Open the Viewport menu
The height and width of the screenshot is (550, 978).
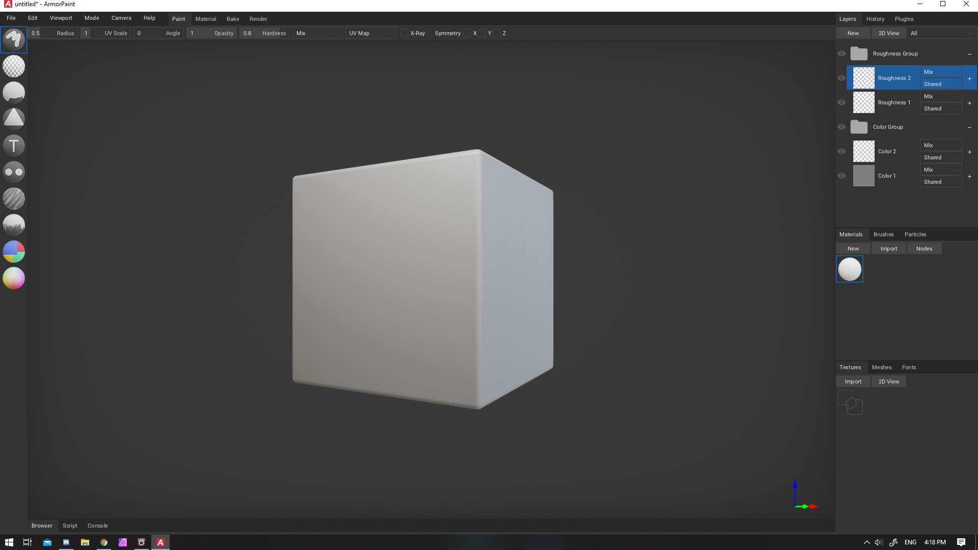click(61, 18)
